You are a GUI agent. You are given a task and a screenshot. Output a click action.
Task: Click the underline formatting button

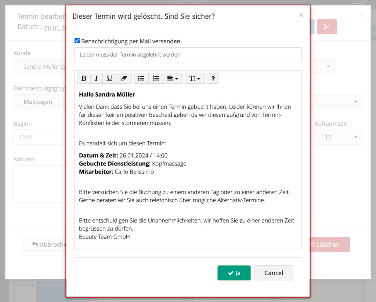tap(109, 78)
